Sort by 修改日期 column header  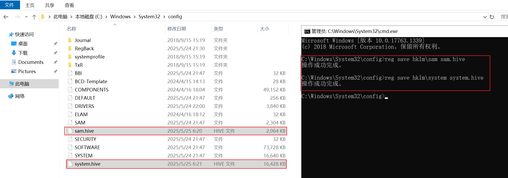[177, 29]
